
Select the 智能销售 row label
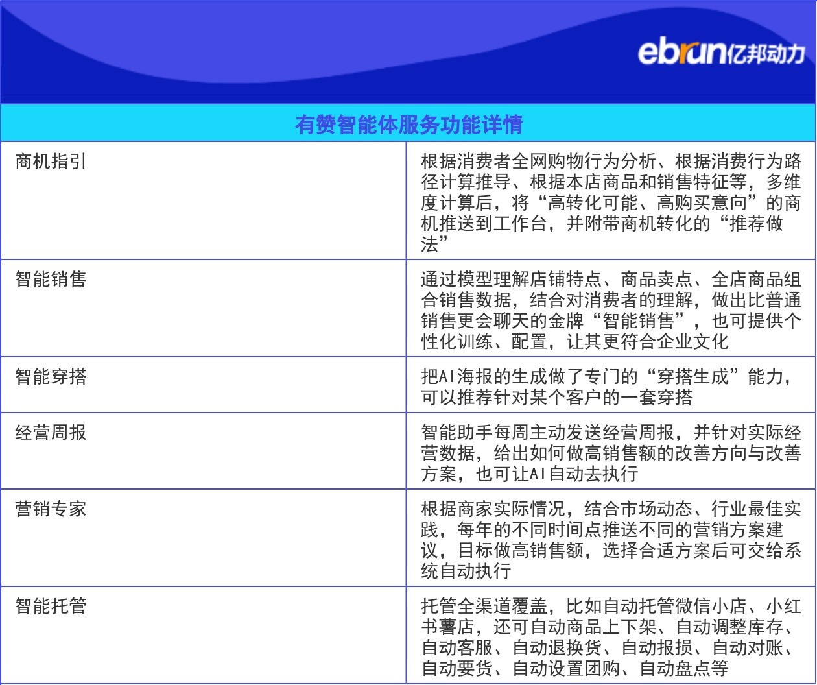point(51,280)
